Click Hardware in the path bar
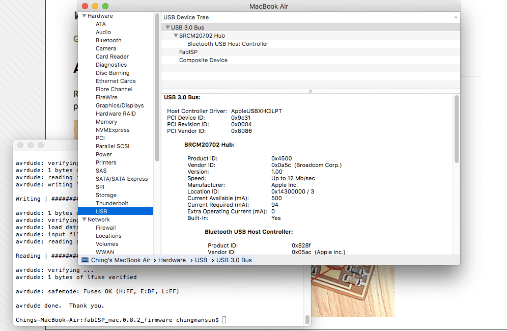 tap(172, 260)
